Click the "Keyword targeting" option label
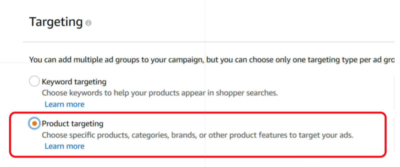The image size is (400, 167). [74, 82]
